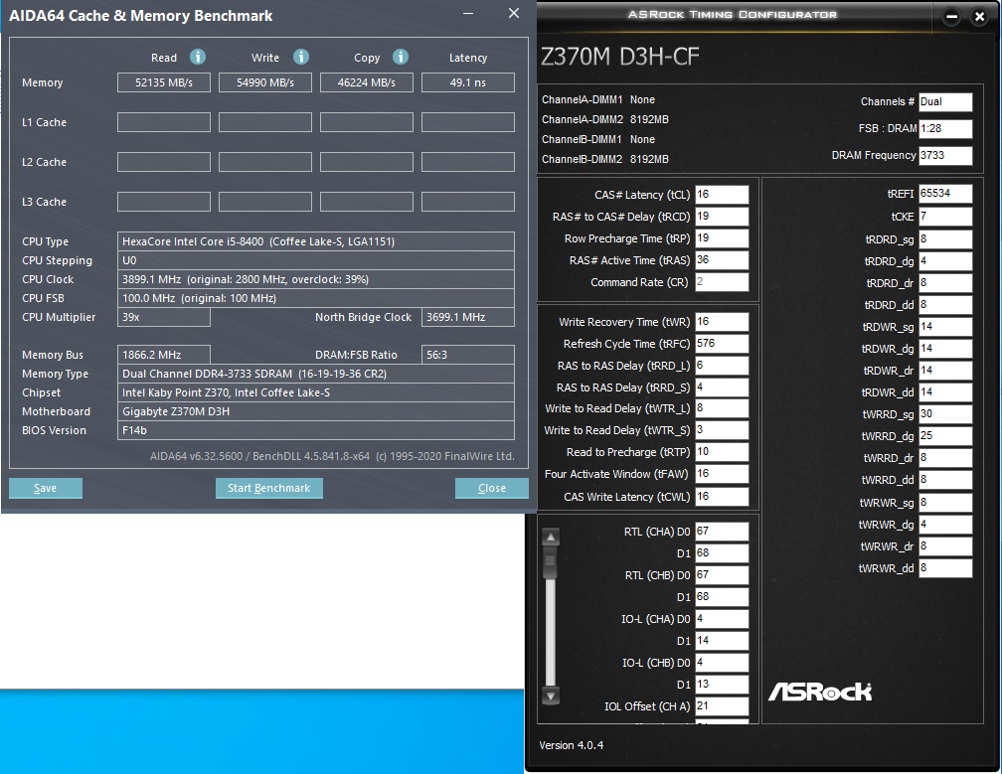Click the ASRock logo
This screenshot has width=1002, height=774.
tap(820, 692)
